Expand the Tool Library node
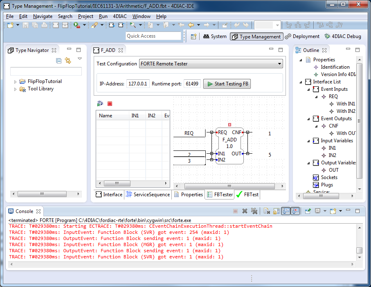The width and height of the screenshot is (371, 287). coord(16,89)
